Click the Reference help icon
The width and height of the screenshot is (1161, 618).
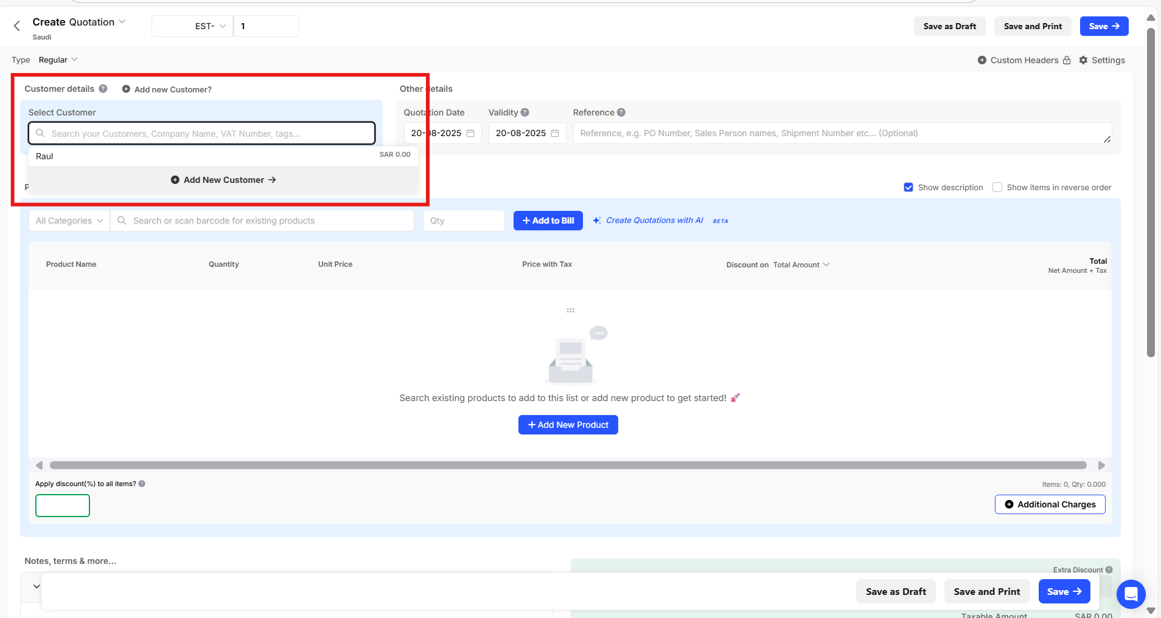click(x=621, y=112)
